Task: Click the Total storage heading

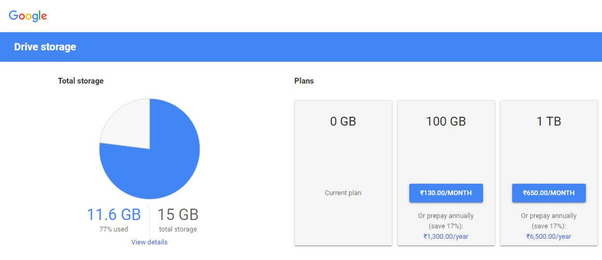Action: [x=81, y=81]
